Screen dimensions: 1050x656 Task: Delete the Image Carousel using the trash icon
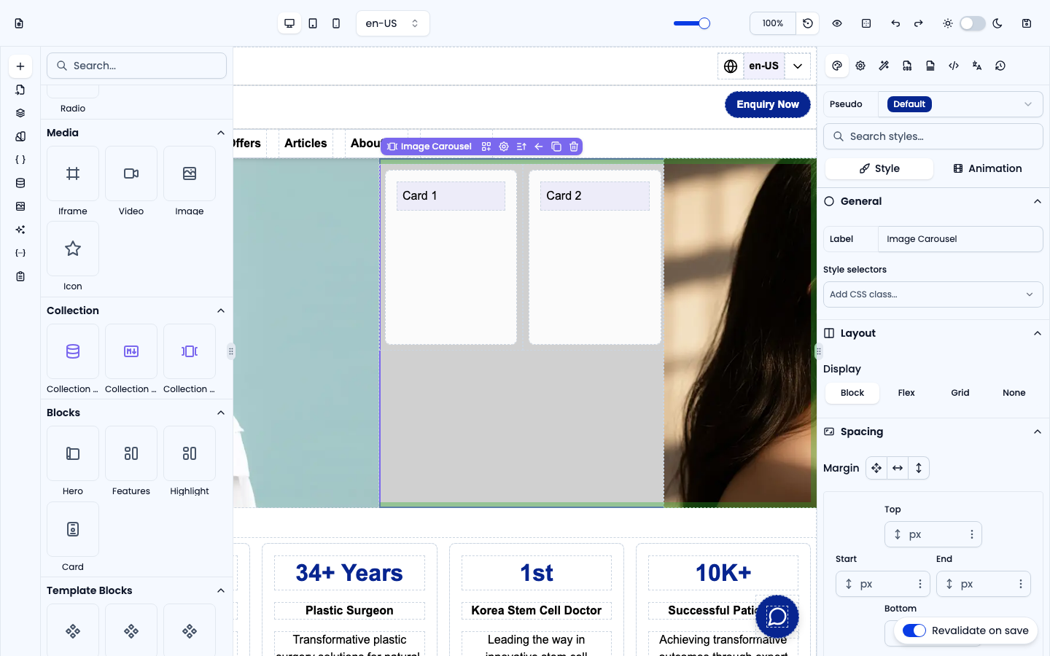(574, 147)
